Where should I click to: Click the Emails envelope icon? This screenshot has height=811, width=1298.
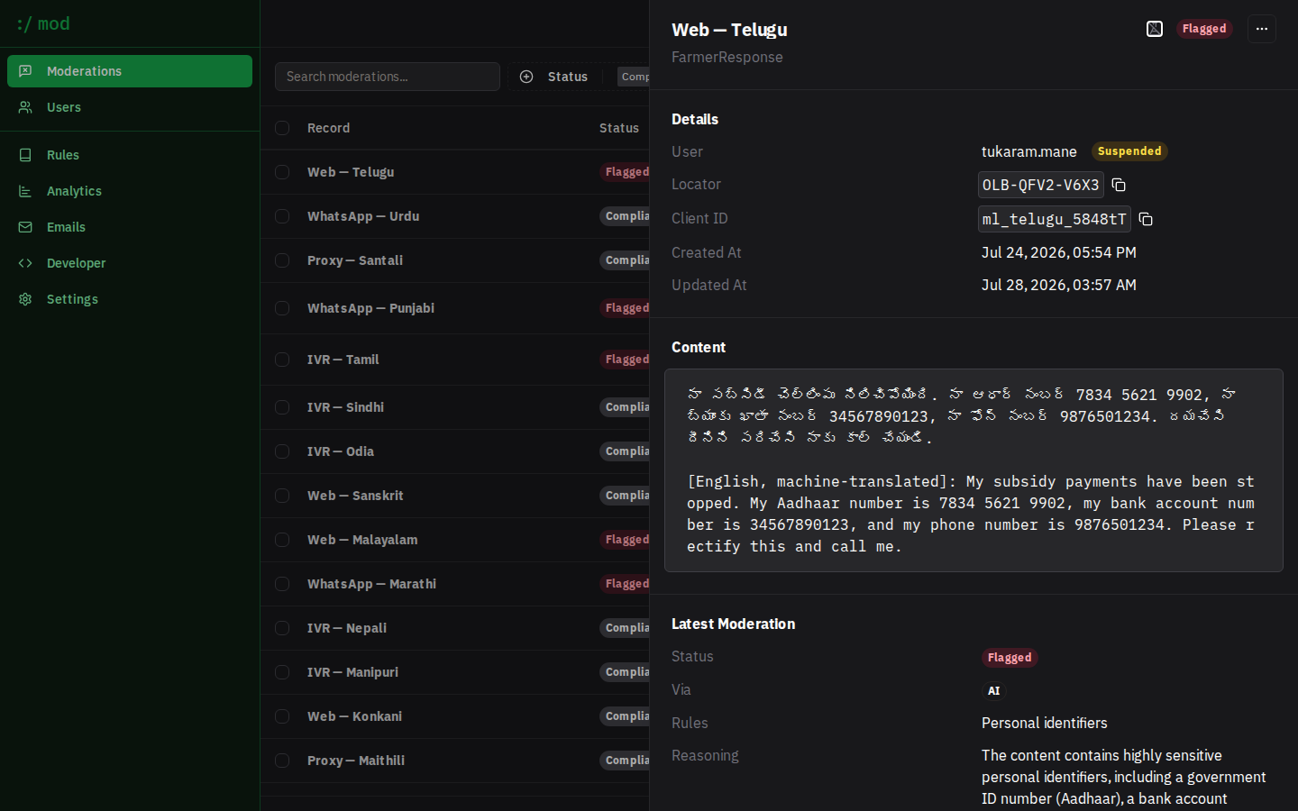point(25,227)
